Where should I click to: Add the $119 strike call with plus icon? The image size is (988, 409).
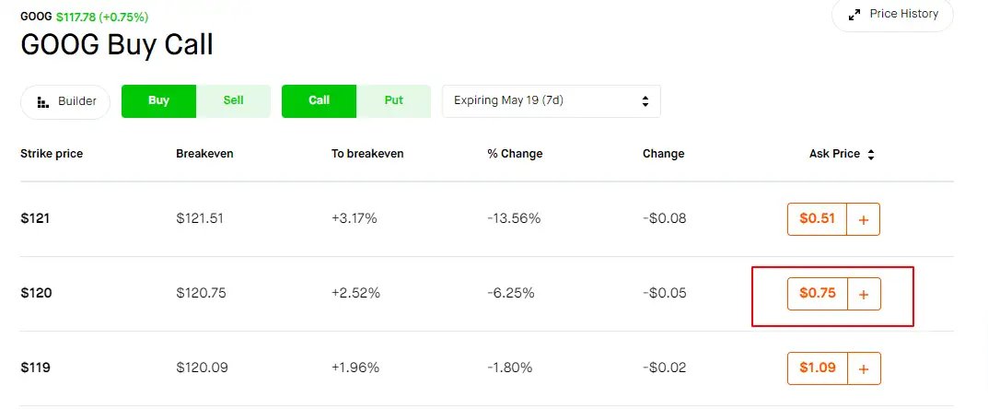(x=864, y=368)
